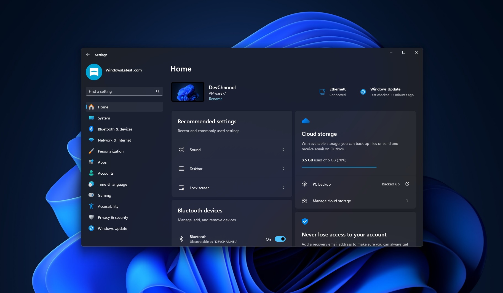Click the OneDrive cloud icon
The image size is (503, 293).
[306, 121]
